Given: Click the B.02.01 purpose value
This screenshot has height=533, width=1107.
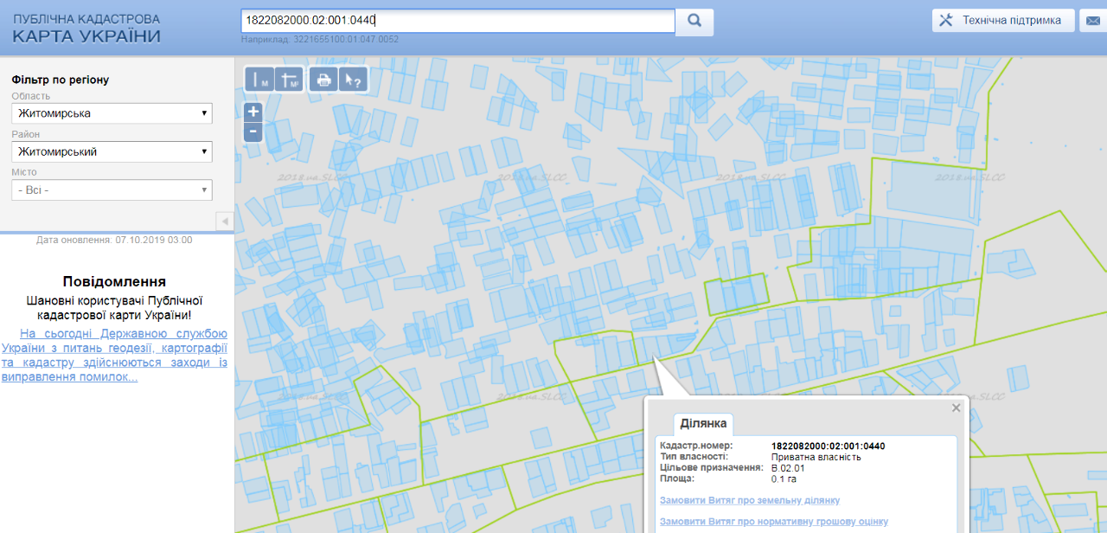Looking at the screenshot, I should click(x=788, y=467).
